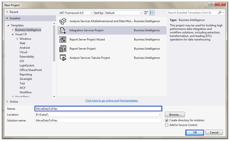Switch to small icons view

coord(146,13)
